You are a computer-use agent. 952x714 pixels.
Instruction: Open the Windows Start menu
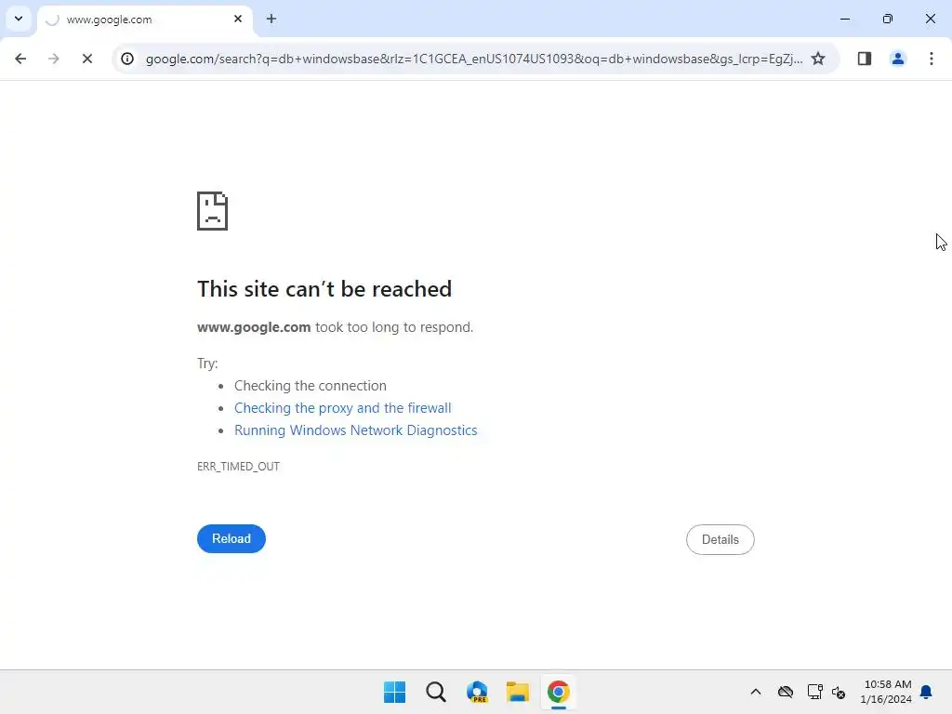coord(394,692)
